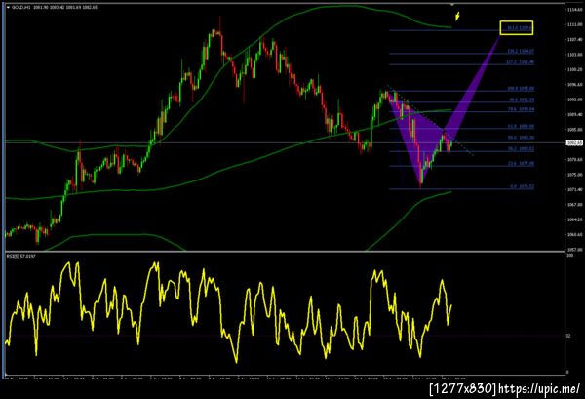Viewport: 585px width, 399px height.
Task: Click the RSI scale value 100
Action: [x=570, y=256]
